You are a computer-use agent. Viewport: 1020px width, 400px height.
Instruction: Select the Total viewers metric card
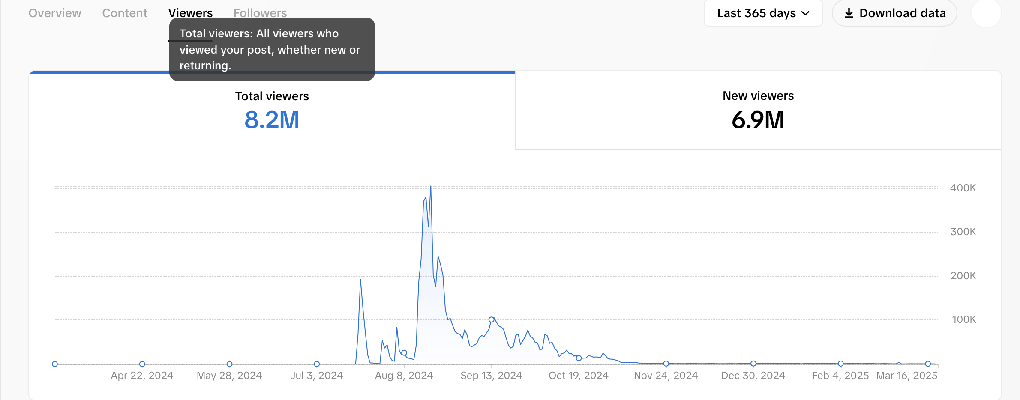[272, 110]
